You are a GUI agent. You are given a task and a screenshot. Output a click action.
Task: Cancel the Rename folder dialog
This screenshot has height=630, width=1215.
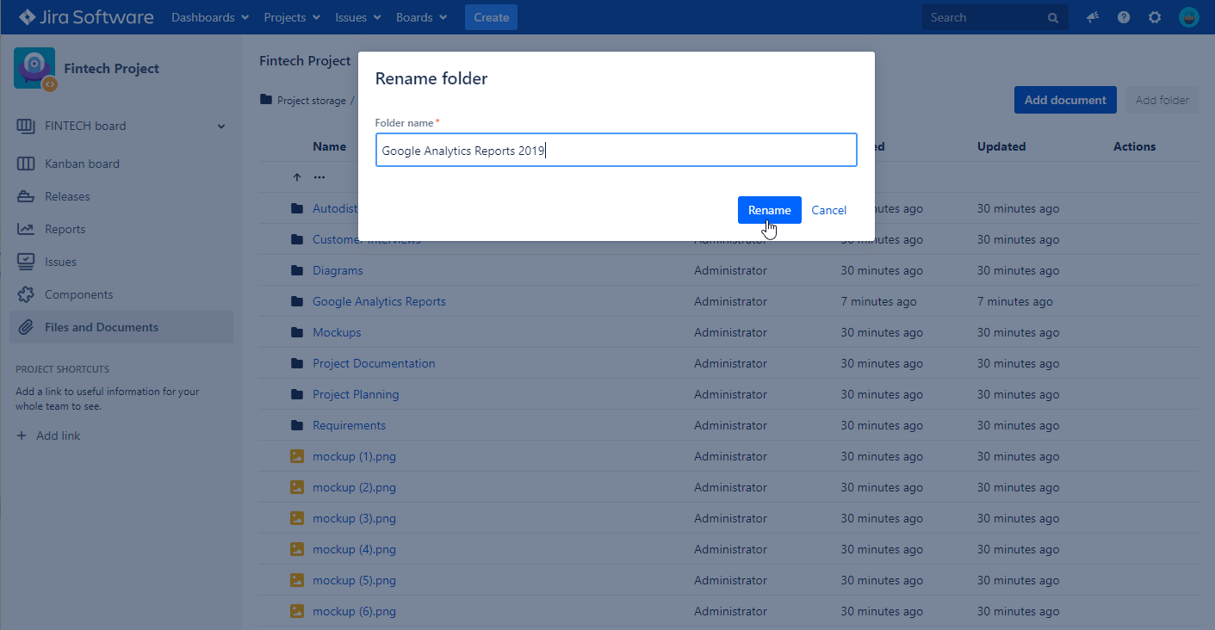click(x=828, y=210)
